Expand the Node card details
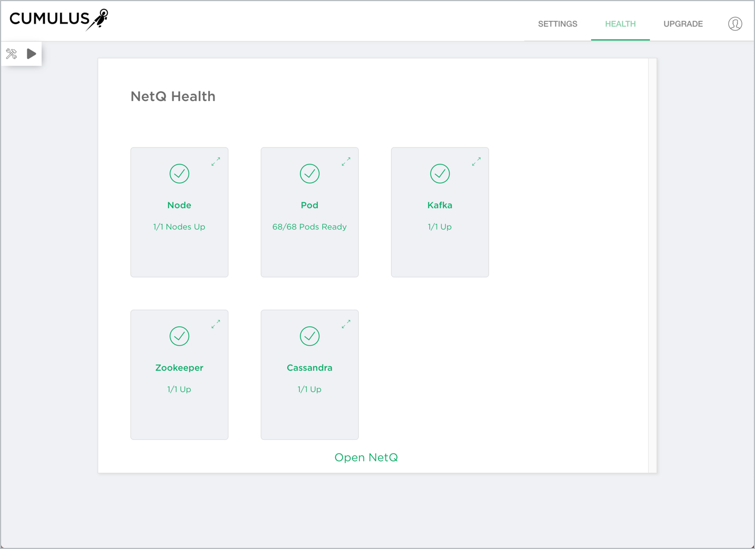 click(216, 162)
